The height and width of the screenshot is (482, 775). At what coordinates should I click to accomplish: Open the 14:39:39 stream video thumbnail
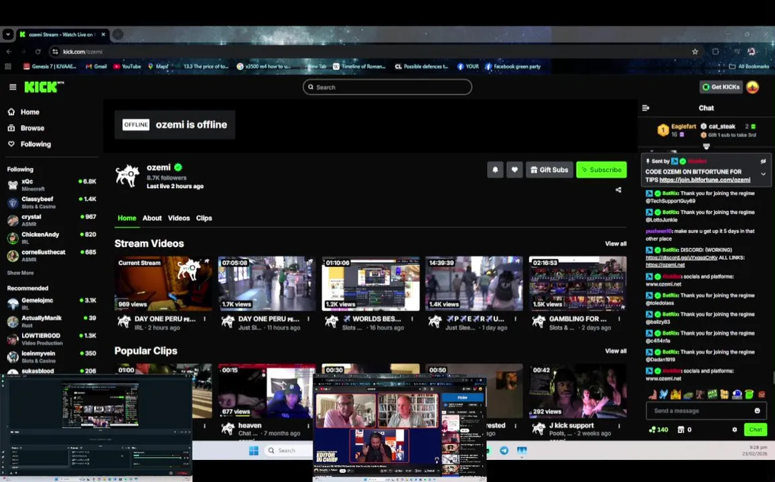click(474, 283)
